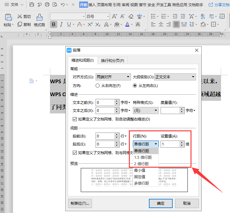
Task: Click the Undo arrow icon
Action: pos(63,5)
